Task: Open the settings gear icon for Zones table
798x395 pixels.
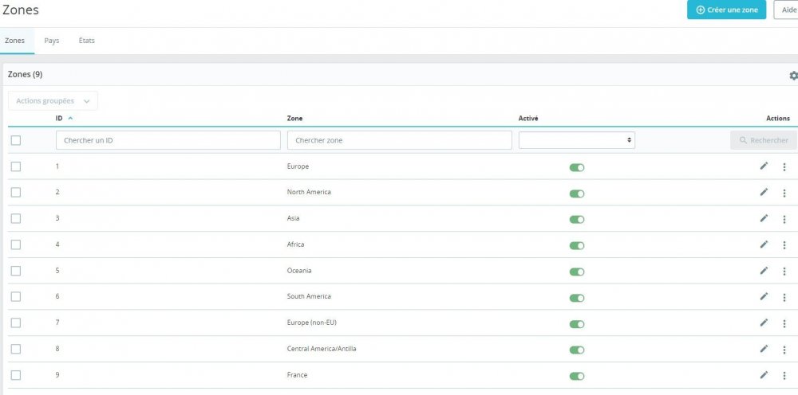Action: [x=793, y=76]
